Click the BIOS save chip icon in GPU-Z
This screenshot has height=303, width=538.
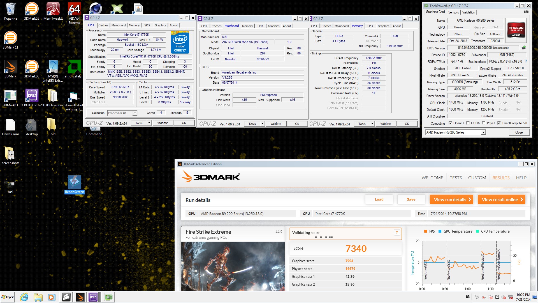click(x=523, y=48)
